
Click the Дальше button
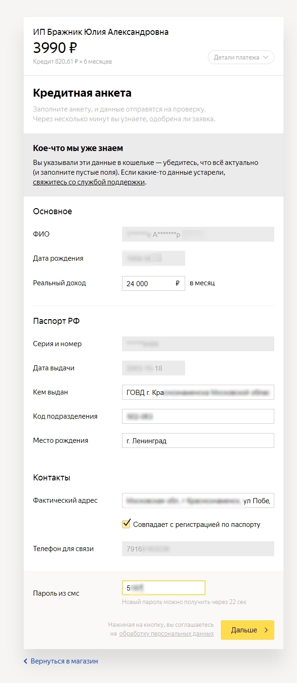(247, 630)
